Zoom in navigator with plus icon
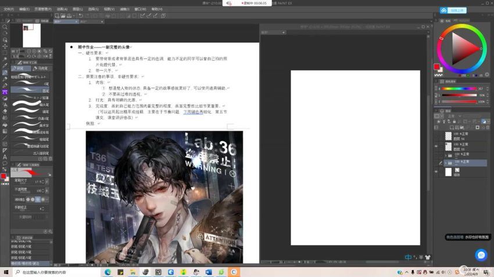The height and width of the screenshot is (277, 494). coord(34,51)
